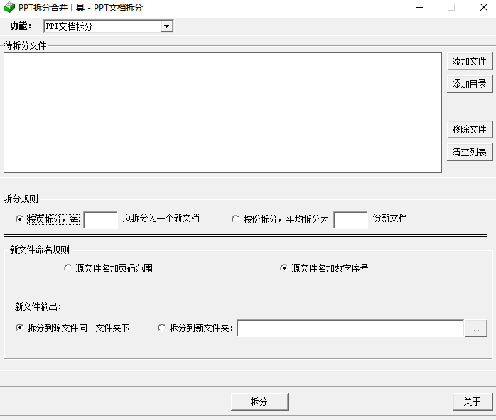The image size is (496, 420).
Task: Select 按份拆分 radio option
Action: tap(236, 219)
